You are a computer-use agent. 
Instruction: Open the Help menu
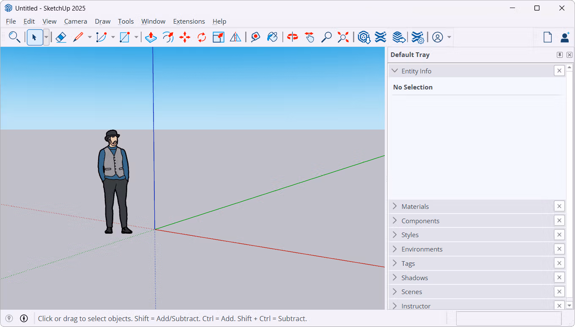[219, 21]
